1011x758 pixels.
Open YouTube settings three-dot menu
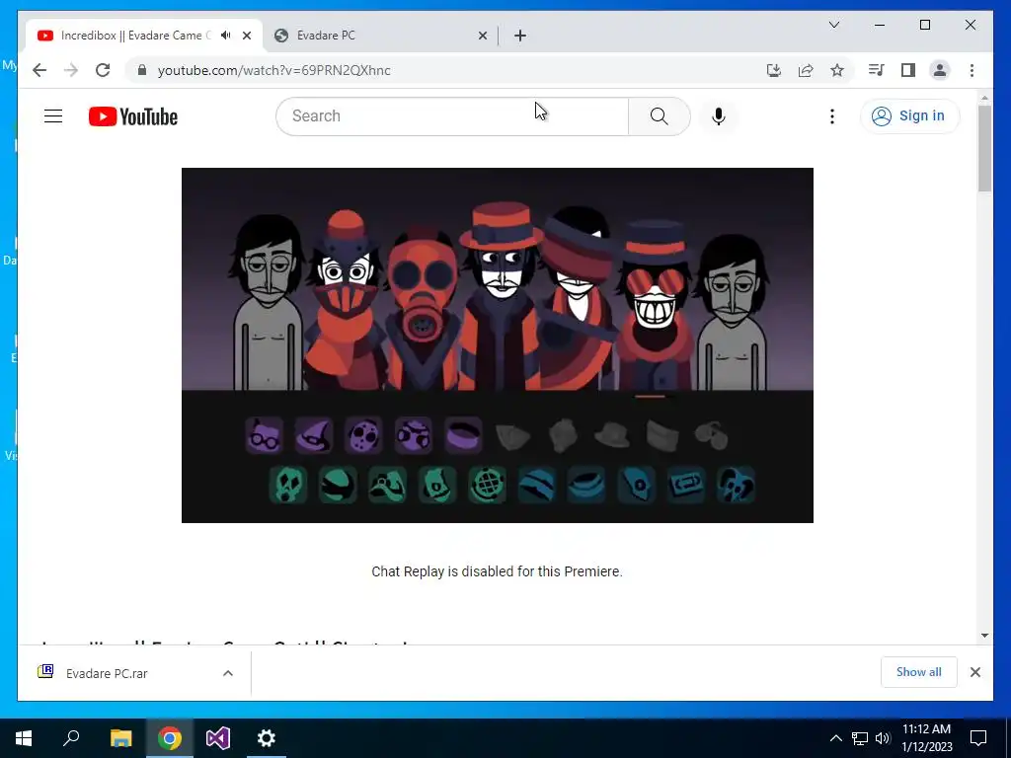832,116
